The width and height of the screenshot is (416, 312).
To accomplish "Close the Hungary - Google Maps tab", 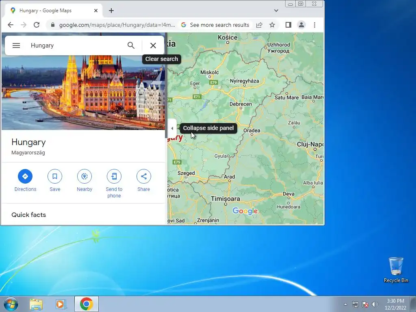I will pyautogui.click(x=96, y=11).
